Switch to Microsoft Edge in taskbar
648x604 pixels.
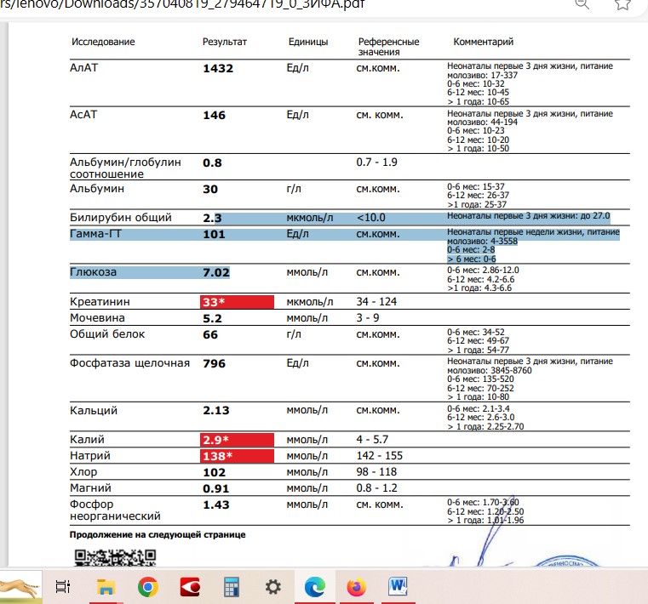click(315, 587)
